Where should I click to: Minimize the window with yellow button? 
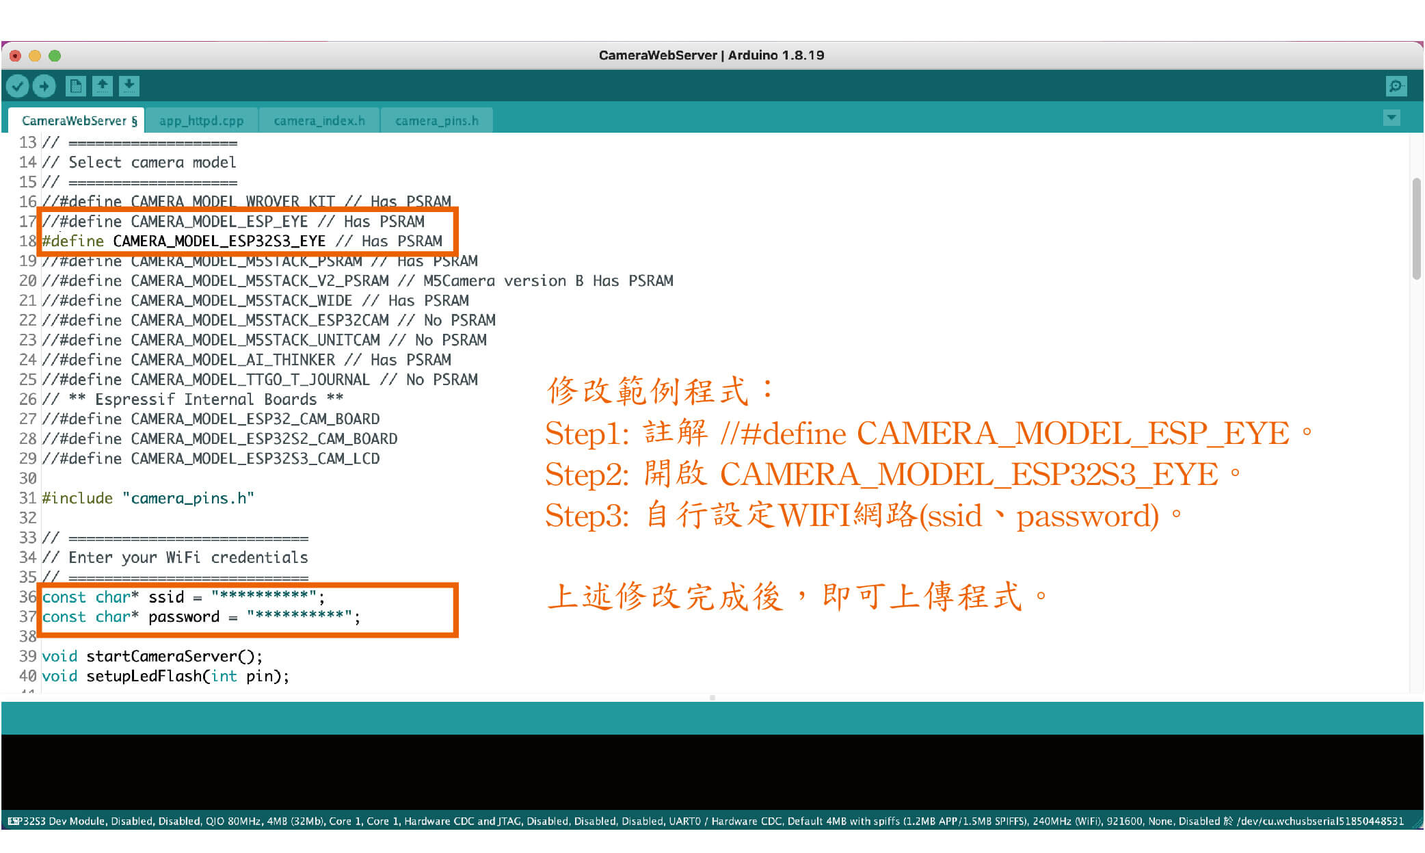(x=35, y=55)
